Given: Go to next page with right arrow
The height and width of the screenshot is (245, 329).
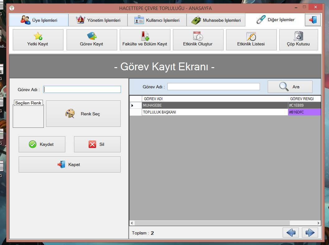Looking at the screenshot, I should (310, 233).
